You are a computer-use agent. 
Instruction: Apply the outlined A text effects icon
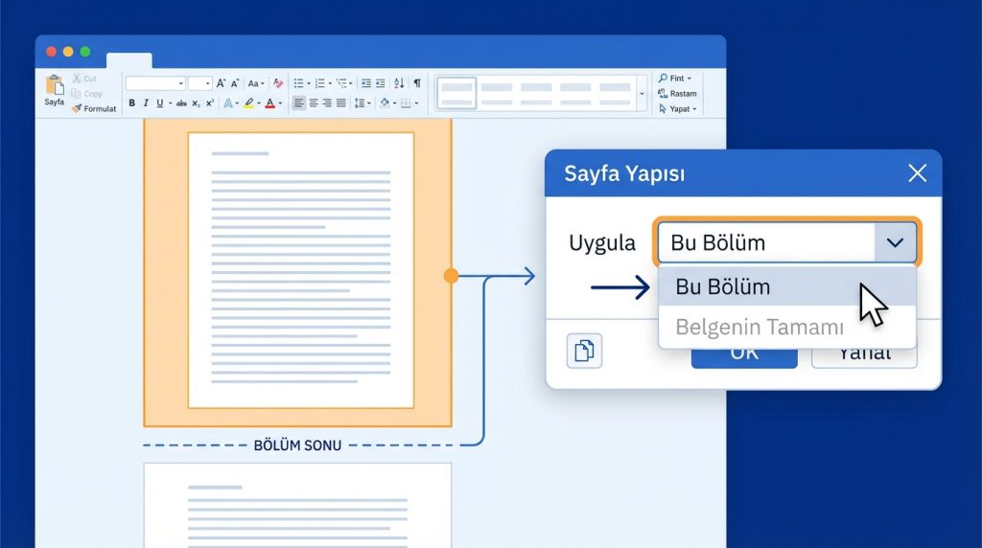[228, 103]
